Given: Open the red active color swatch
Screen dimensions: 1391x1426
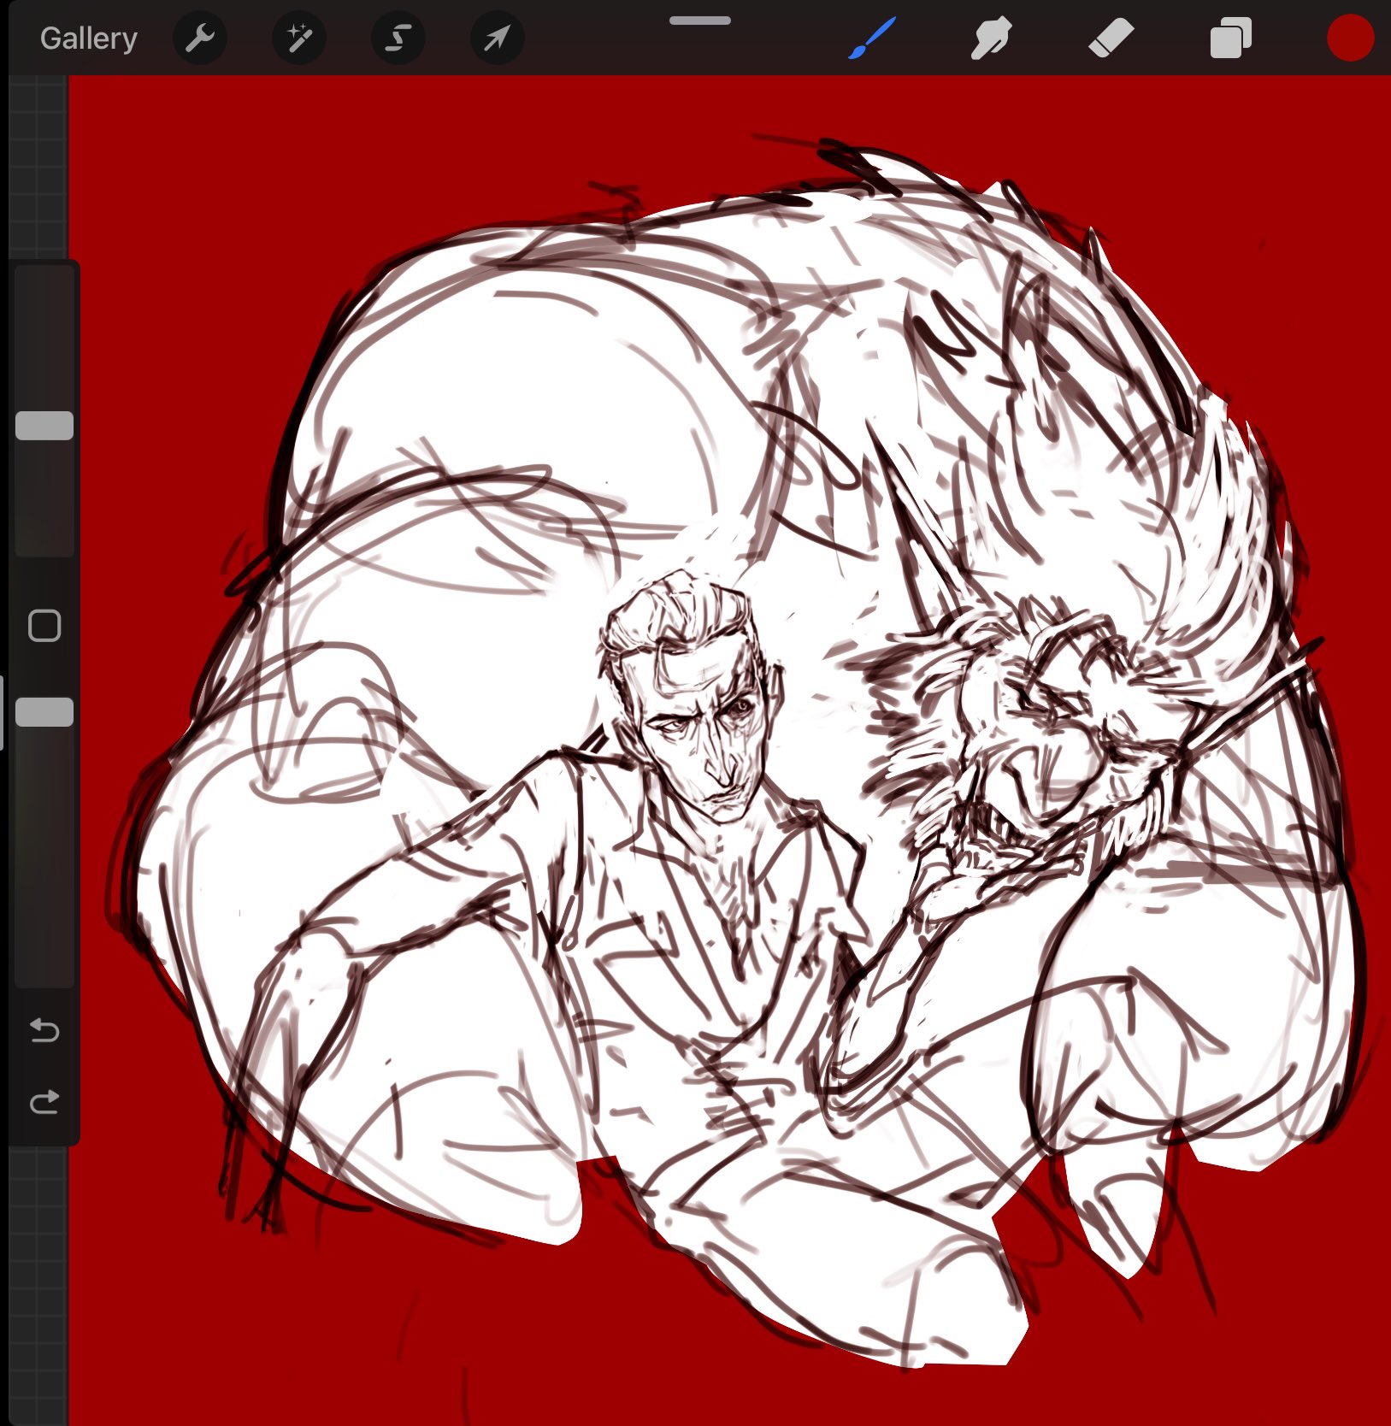Looking at the screenshot, I should coord(1350,38).
